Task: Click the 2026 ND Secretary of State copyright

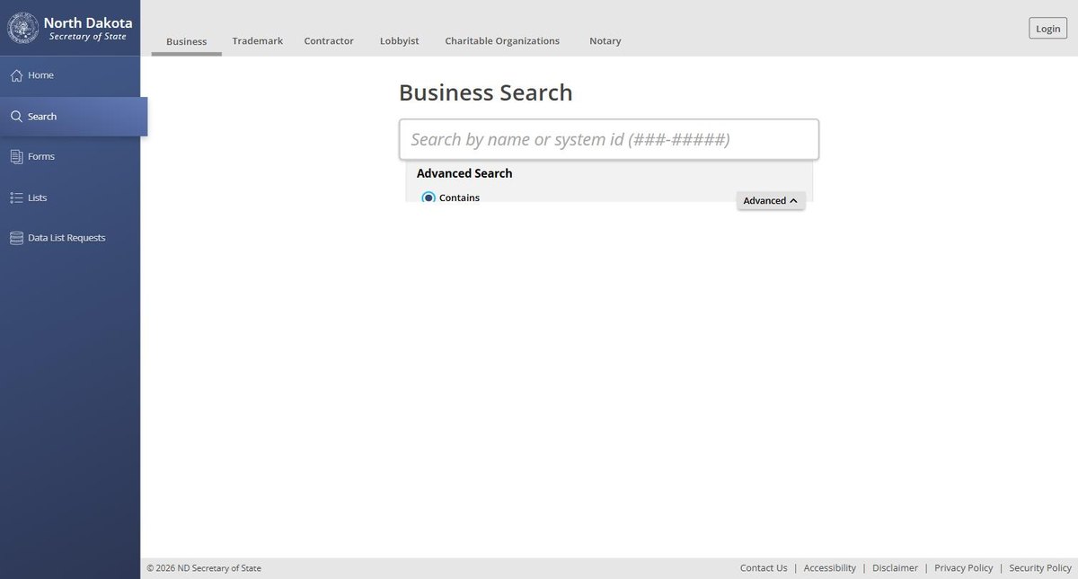Action: click(204, 568)
